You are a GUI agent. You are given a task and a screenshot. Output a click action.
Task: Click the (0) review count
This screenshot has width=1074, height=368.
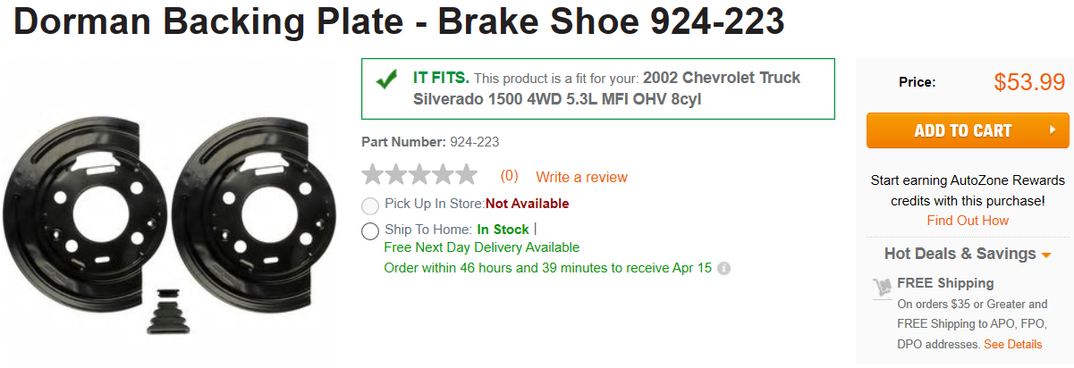click(509, 176)
